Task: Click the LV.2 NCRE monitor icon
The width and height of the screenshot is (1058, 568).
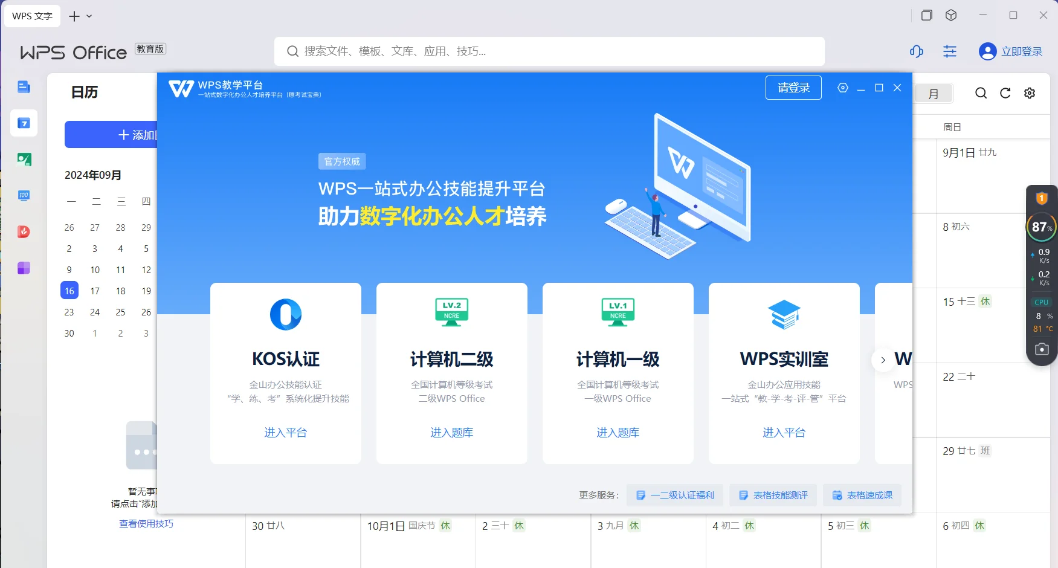Action: (x=452, y=312)
